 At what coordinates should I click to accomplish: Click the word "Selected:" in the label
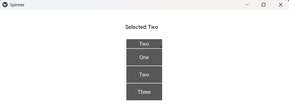coord(136,27)
